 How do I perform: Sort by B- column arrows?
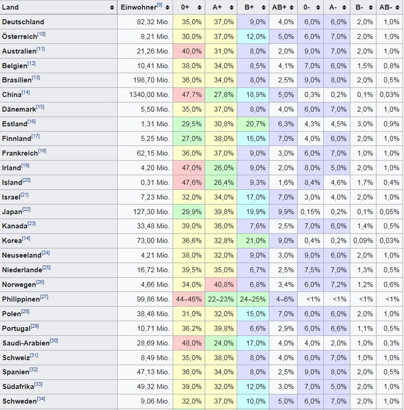[371, 7]
